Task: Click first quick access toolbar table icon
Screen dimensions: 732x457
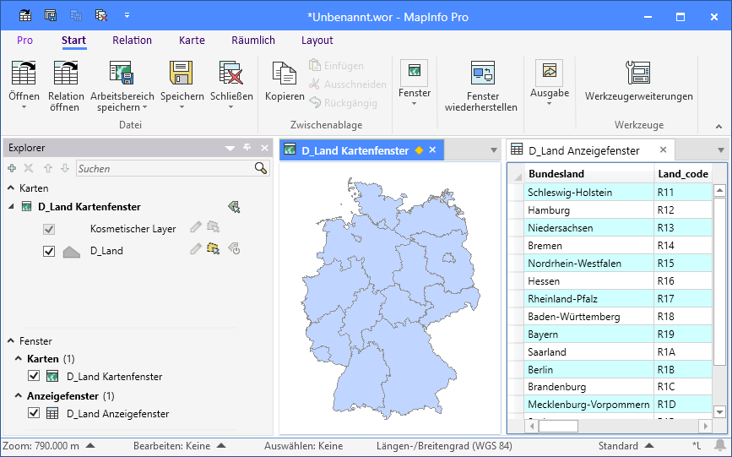Action: coord(25,15)
